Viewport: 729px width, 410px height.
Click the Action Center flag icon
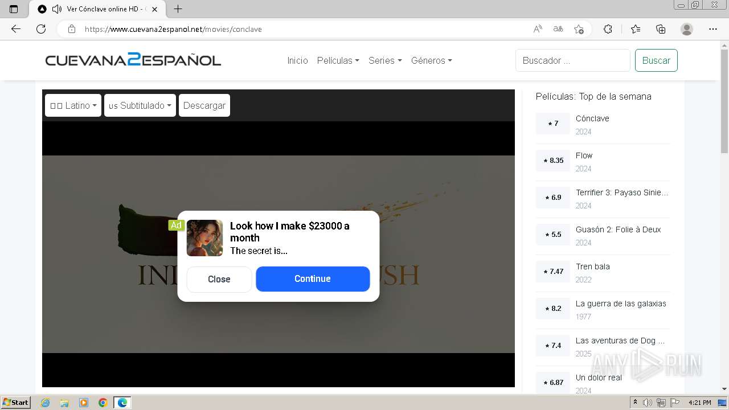click(x=674, y=403)
